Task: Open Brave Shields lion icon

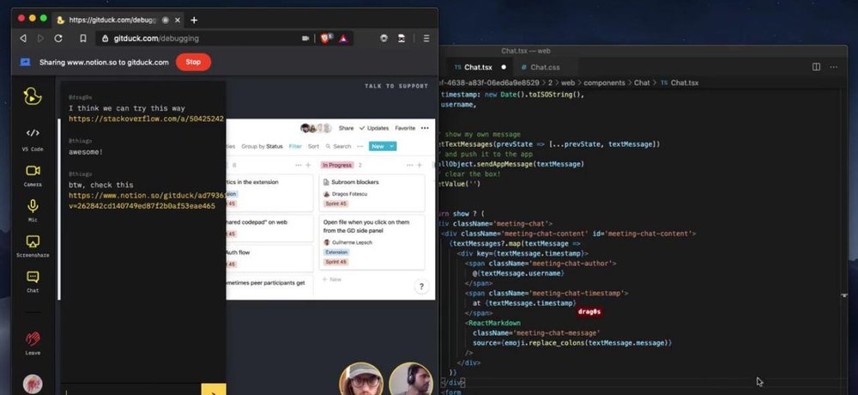Action: 324,39
